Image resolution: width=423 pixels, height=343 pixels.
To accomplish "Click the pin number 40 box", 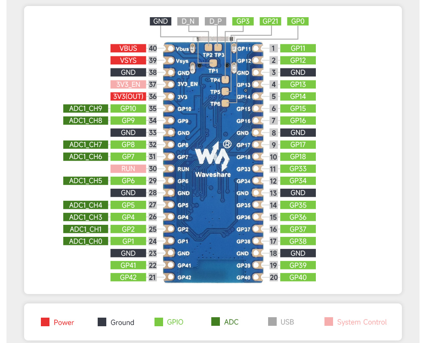I will click(x=153, y=48).
